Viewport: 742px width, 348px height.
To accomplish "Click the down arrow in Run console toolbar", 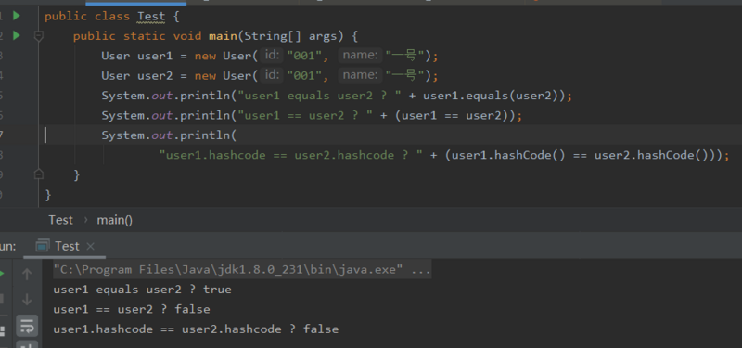I will [x=27, y=299].
